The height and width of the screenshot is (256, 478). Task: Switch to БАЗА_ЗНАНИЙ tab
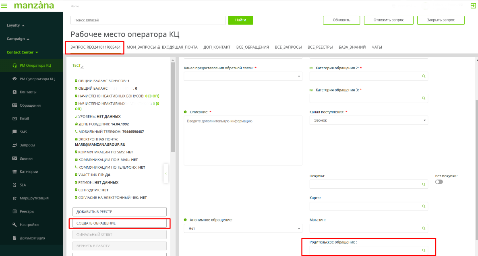coord(352,47)
